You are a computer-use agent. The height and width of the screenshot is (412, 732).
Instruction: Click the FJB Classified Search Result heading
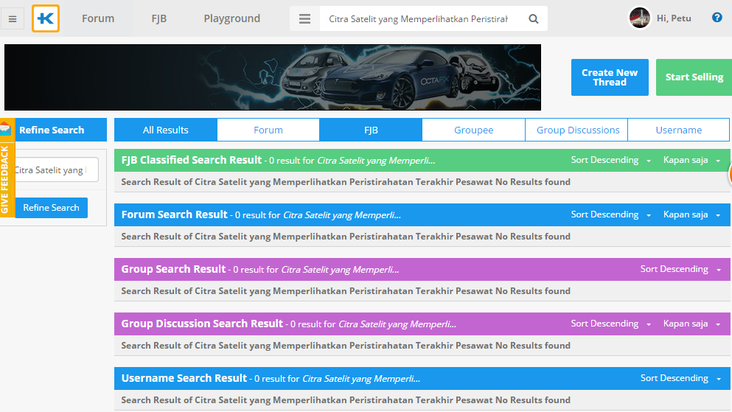coord(192,160)
